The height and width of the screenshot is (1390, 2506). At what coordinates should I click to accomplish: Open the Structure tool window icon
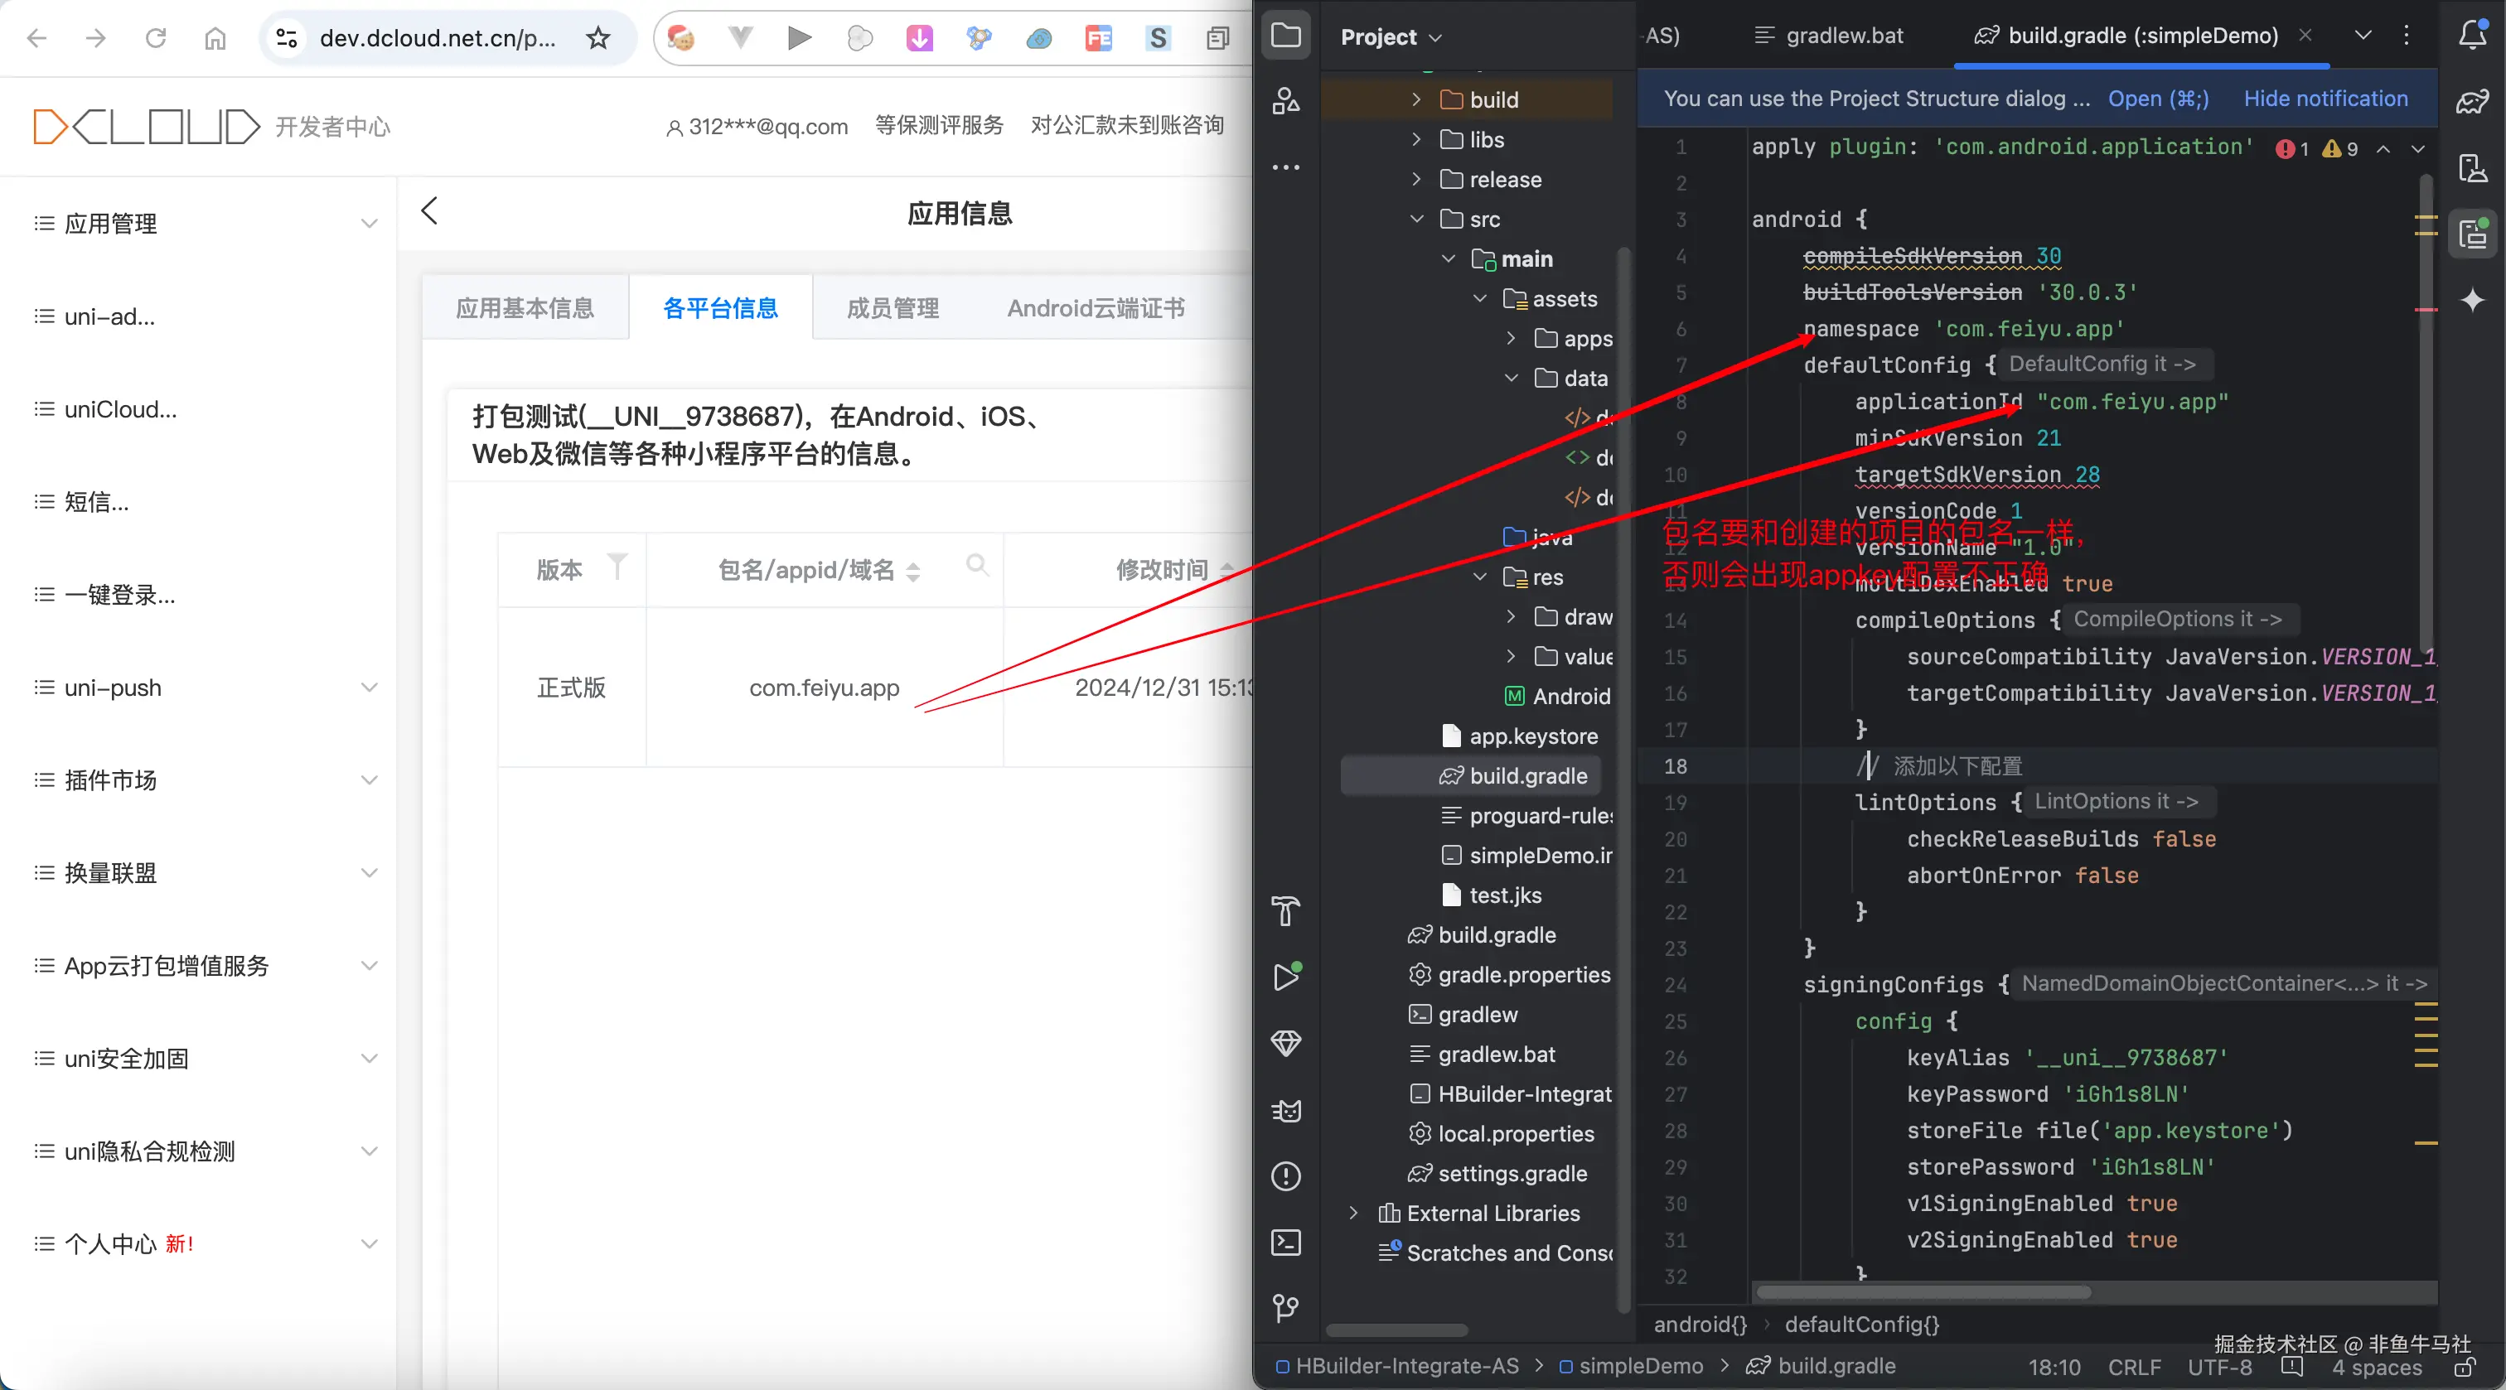1285,101
